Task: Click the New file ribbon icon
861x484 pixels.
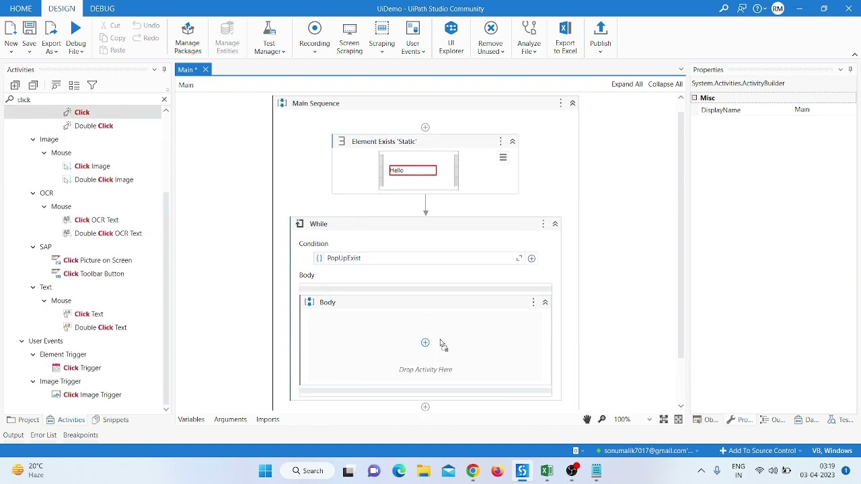Action: pyautogui.click(x=11, y=37)
